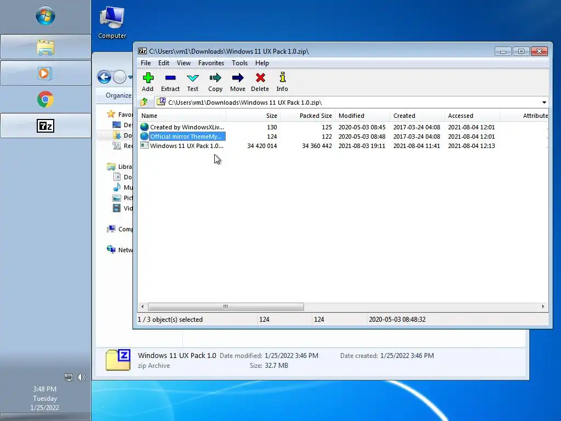Select the 'Official mirror ThemeMy...' file row
The image size is (561, 421).
point(343,136)
